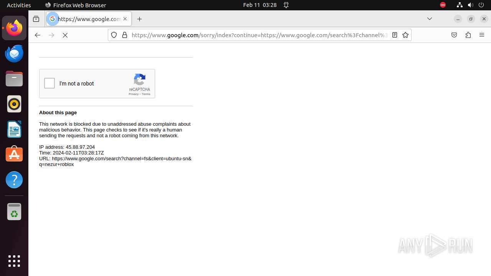Open Activities overview
The height and width of the screenshot is (276, 491).
tap(19, 5)
